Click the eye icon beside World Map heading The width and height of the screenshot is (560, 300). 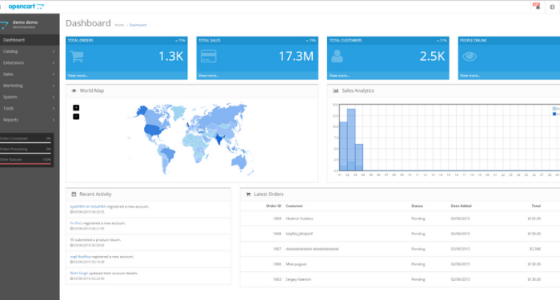tap(74, 90)
